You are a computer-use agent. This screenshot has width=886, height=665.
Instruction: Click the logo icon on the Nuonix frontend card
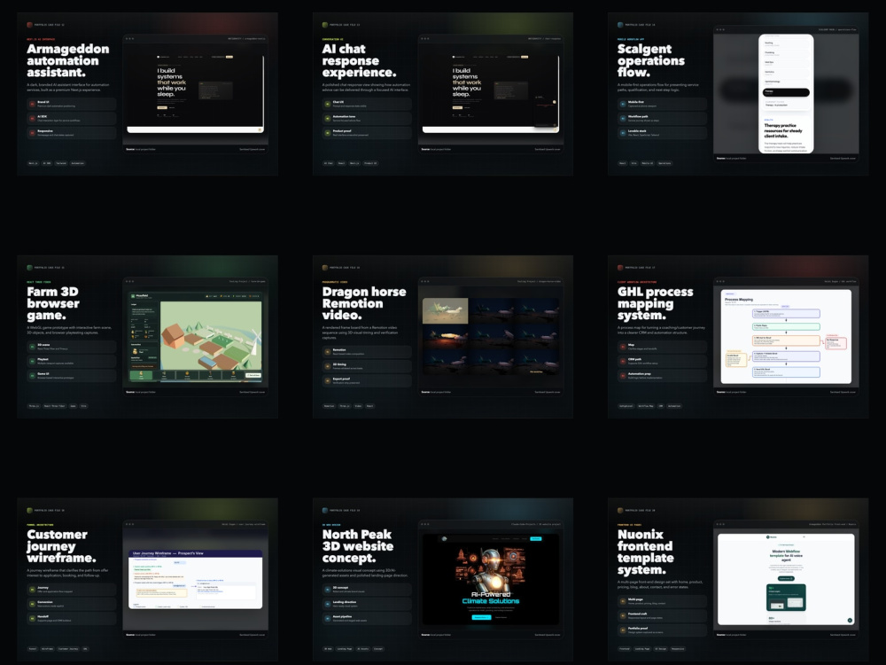(x=620, y=510)
